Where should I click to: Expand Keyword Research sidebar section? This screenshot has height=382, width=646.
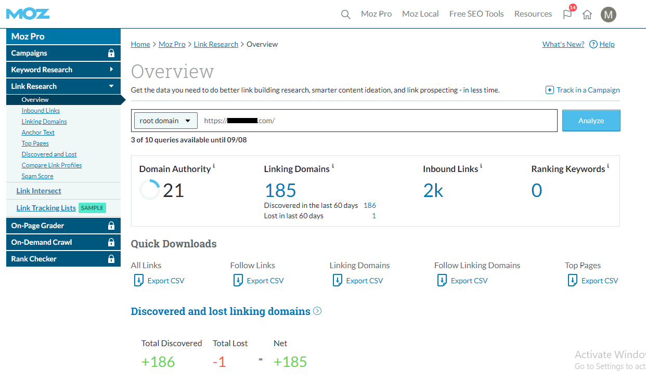point(63,70)
